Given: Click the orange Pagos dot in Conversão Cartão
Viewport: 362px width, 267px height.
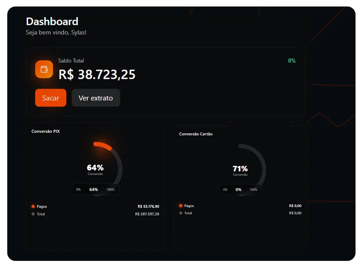Looking at the screenshot, I should pyautogui.click(x=181, y=206).
